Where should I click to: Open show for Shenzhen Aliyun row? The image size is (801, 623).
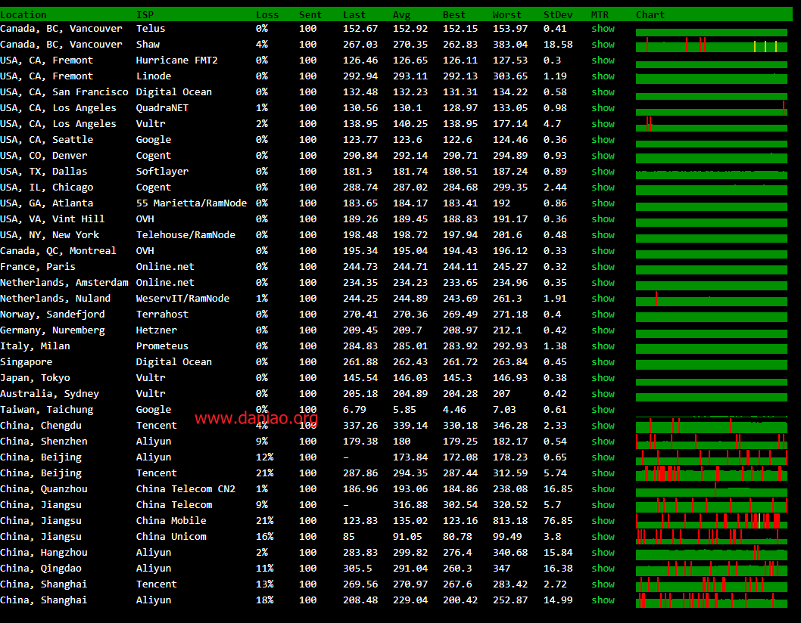(603, 441)
